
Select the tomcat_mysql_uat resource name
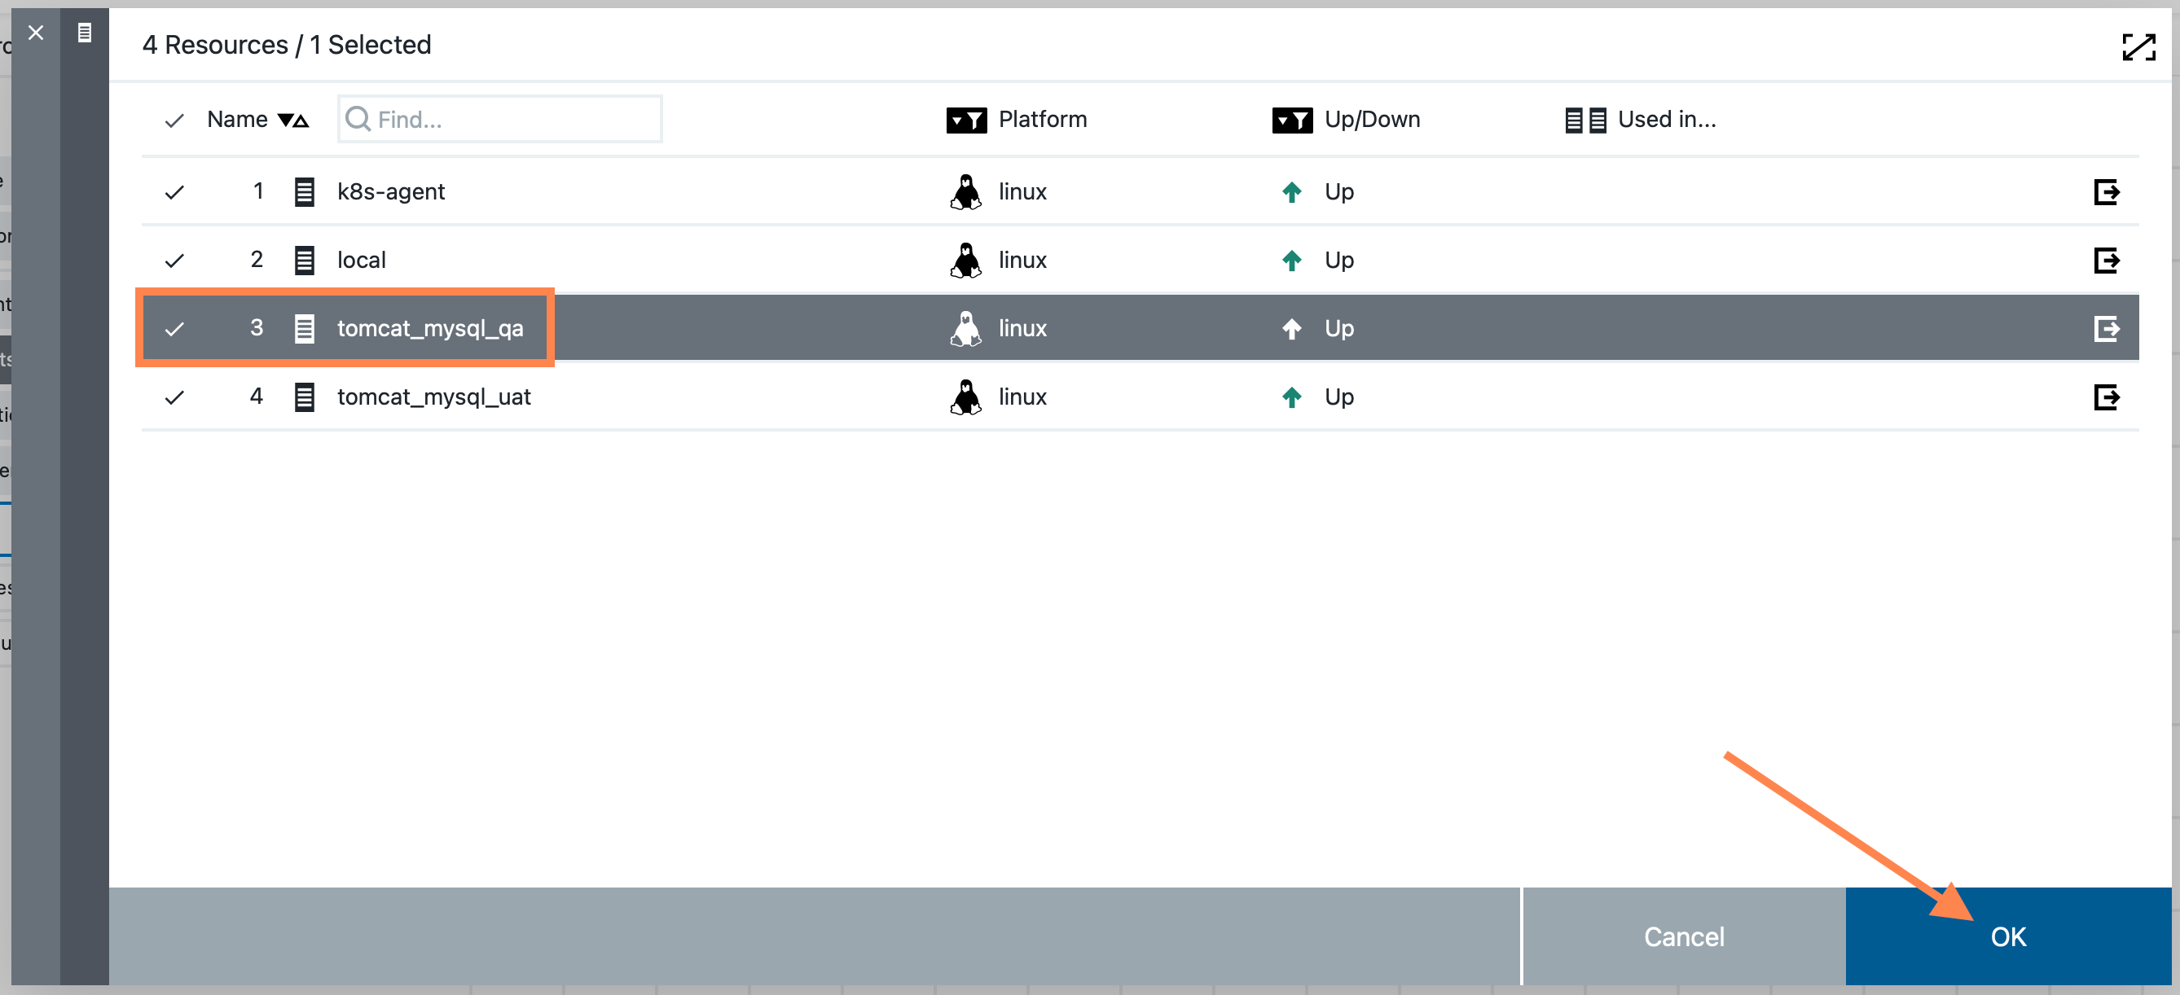[x=434, y=397]
